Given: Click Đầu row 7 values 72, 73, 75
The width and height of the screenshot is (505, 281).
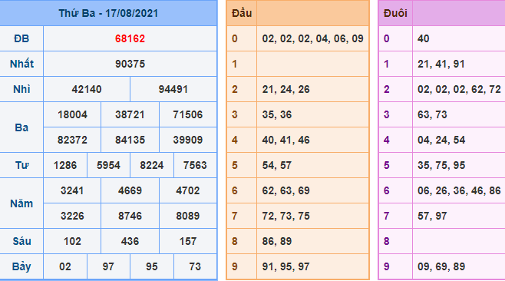Looking at the screenshot, I should (286, 216).
